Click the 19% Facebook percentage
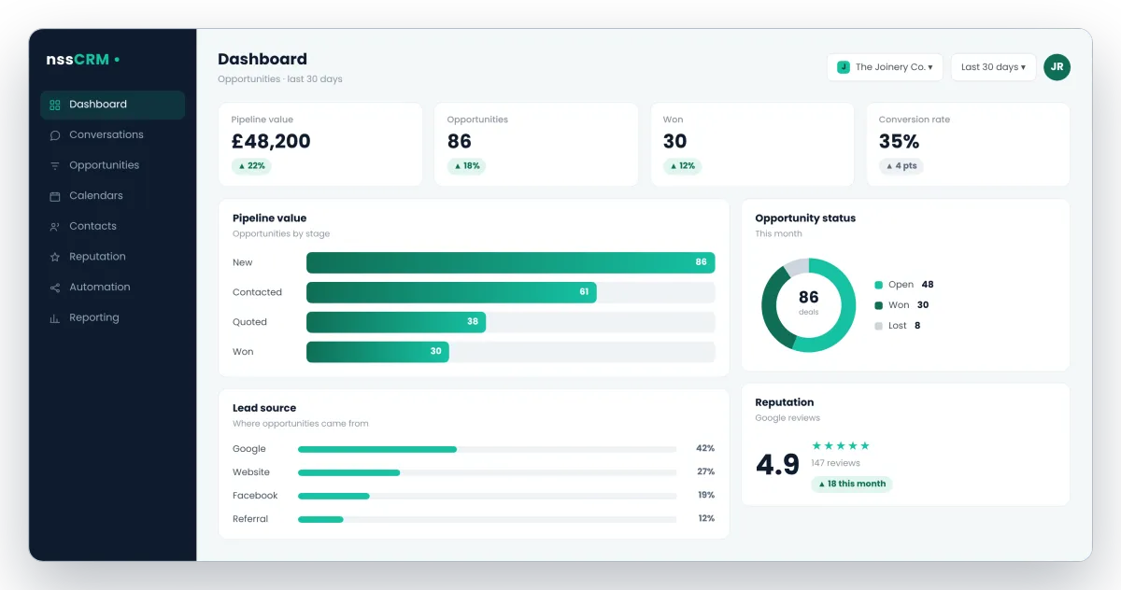 [x=705, y=496]
